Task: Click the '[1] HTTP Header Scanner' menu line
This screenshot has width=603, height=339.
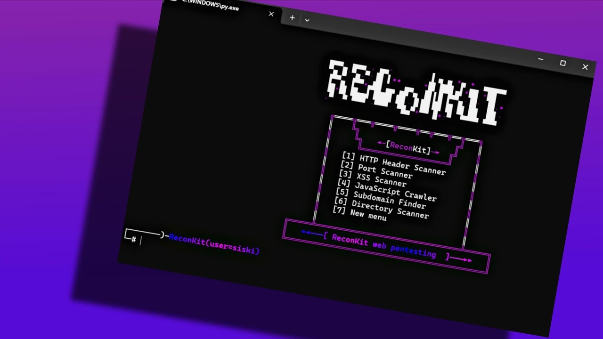Action: [x=394, y=163]
